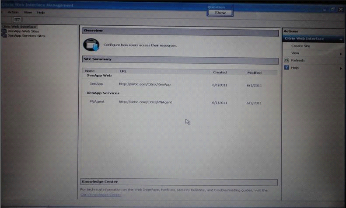Select the PNAgent site row name

tap(97, 101)
